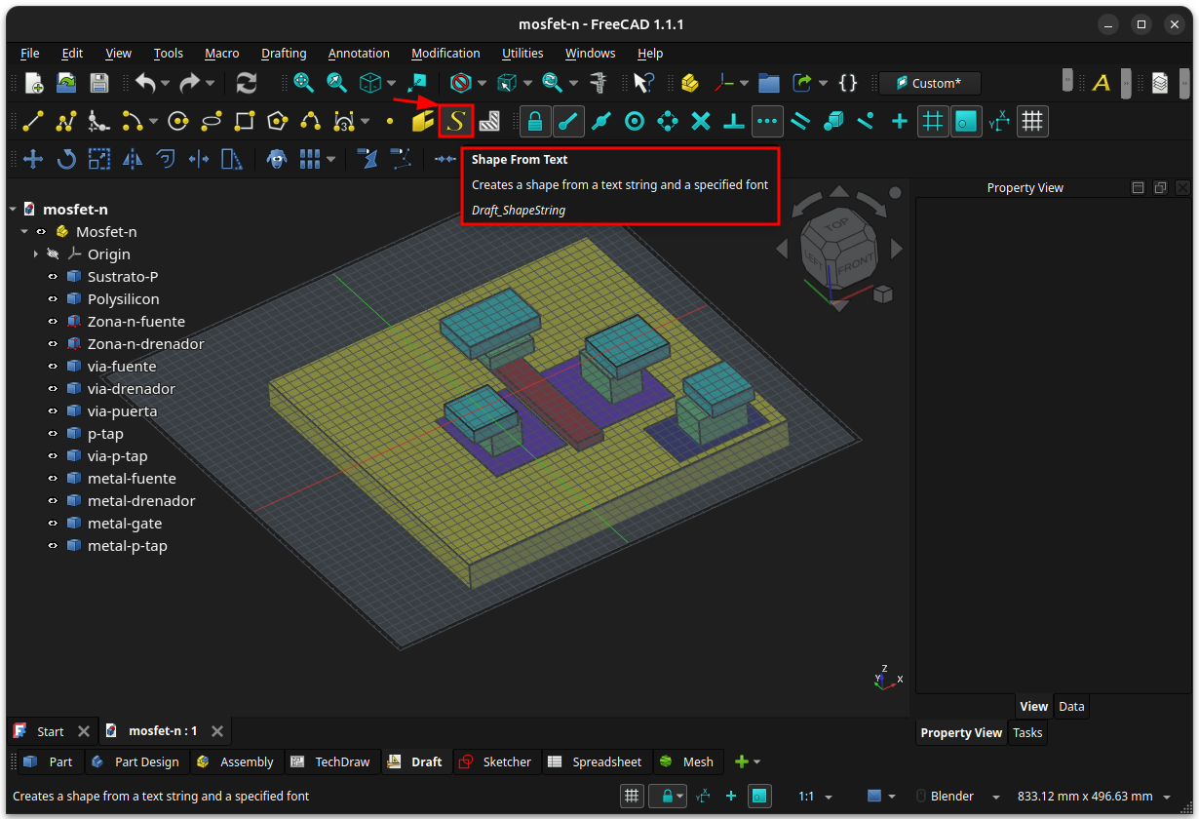The height and width of the screenshot is (819, 1199).
Task: Switch to the Sketcher workbench
Action: [496, 762]
